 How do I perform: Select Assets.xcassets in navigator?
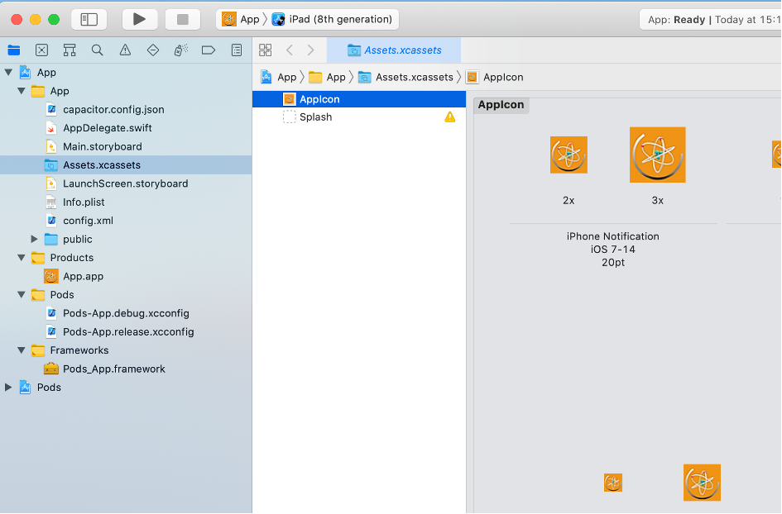tap(126, 164)
